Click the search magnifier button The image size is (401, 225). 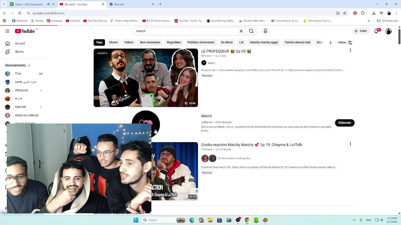pyautogui.click(x=251, y=31)
